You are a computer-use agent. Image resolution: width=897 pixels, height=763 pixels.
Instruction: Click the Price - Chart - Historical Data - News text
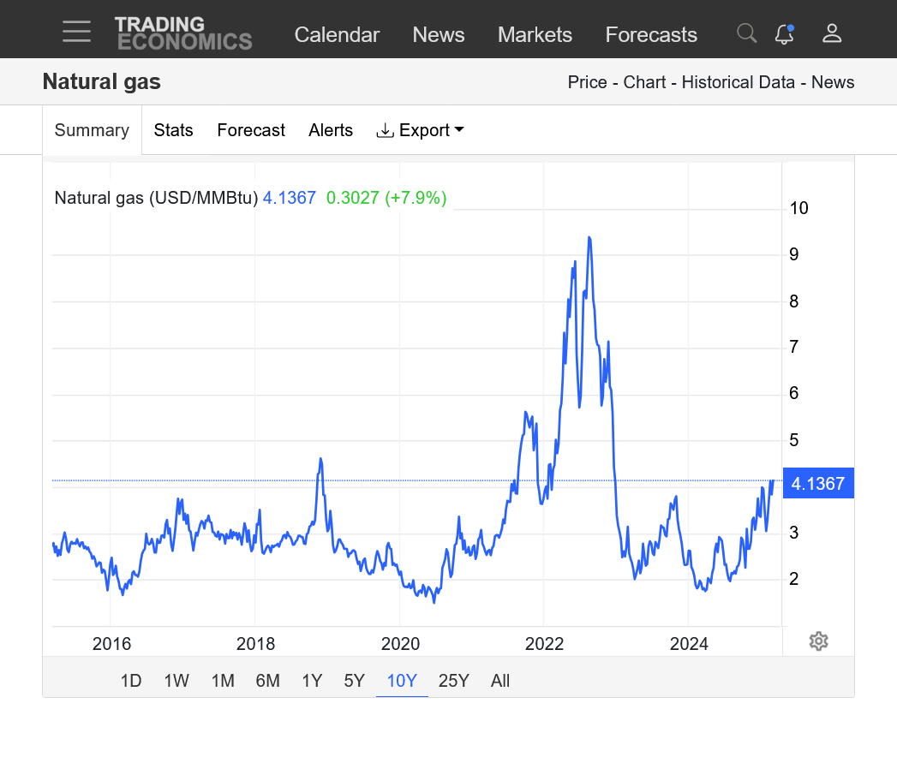(x=710, y=82)
